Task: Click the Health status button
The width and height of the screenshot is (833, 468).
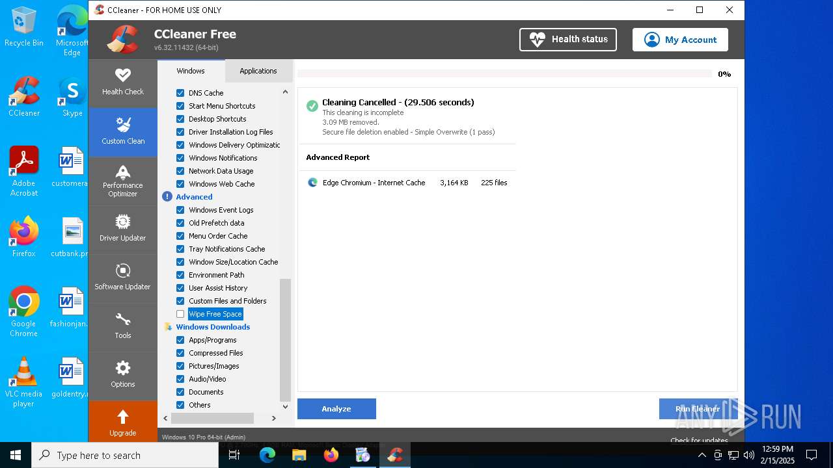Action: click(568, 40)
